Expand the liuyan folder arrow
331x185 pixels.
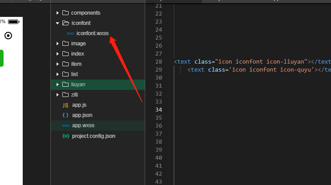click(x=57, y=84)
